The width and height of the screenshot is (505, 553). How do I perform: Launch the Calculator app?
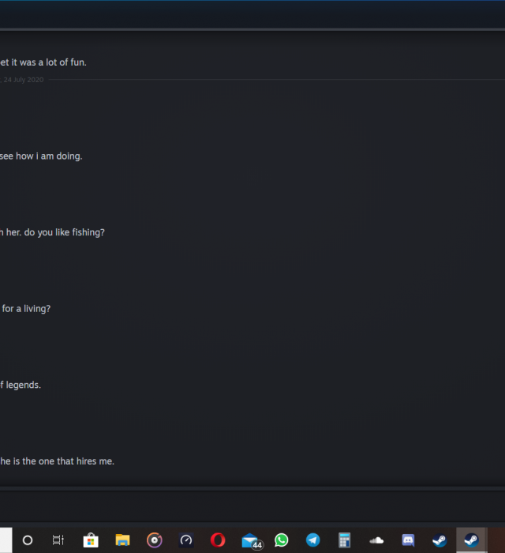345,540
